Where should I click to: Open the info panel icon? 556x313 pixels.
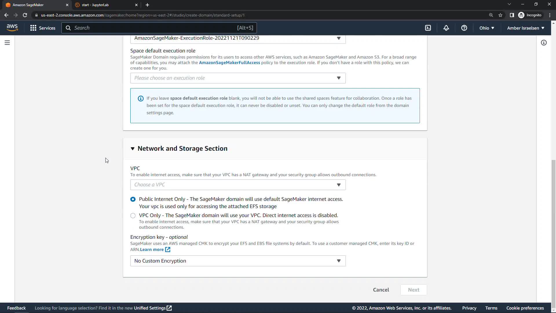point(544,43)
